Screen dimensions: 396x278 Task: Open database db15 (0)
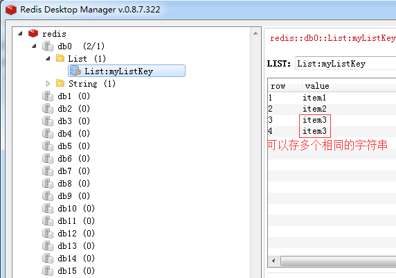(x=76, y=270)
